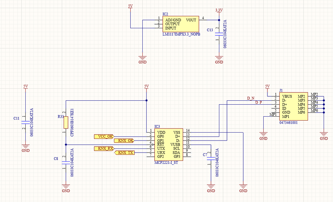The width and height of the screenshot is (333, 202).
Task: Select the VCC_OK port
Action: point(104,137)
